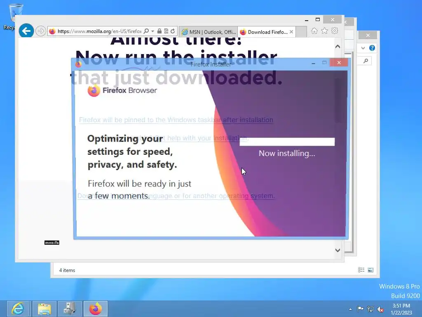This screenshot has width=422, height=317.
Task: Click the "4 items" status text
Action: point(67,270)
